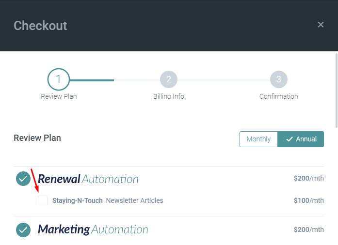Click the $100/mth add-on price
Image resolution: width=338 pixels, height=245 pixels.
[308, 200]
